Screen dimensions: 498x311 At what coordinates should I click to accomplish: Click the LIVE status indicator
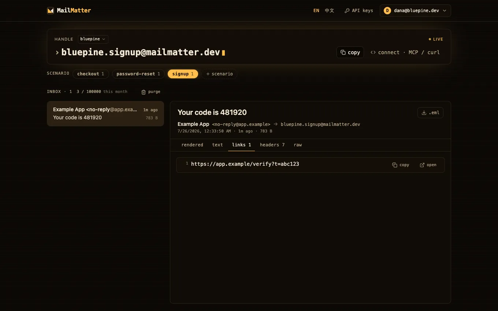436,39
